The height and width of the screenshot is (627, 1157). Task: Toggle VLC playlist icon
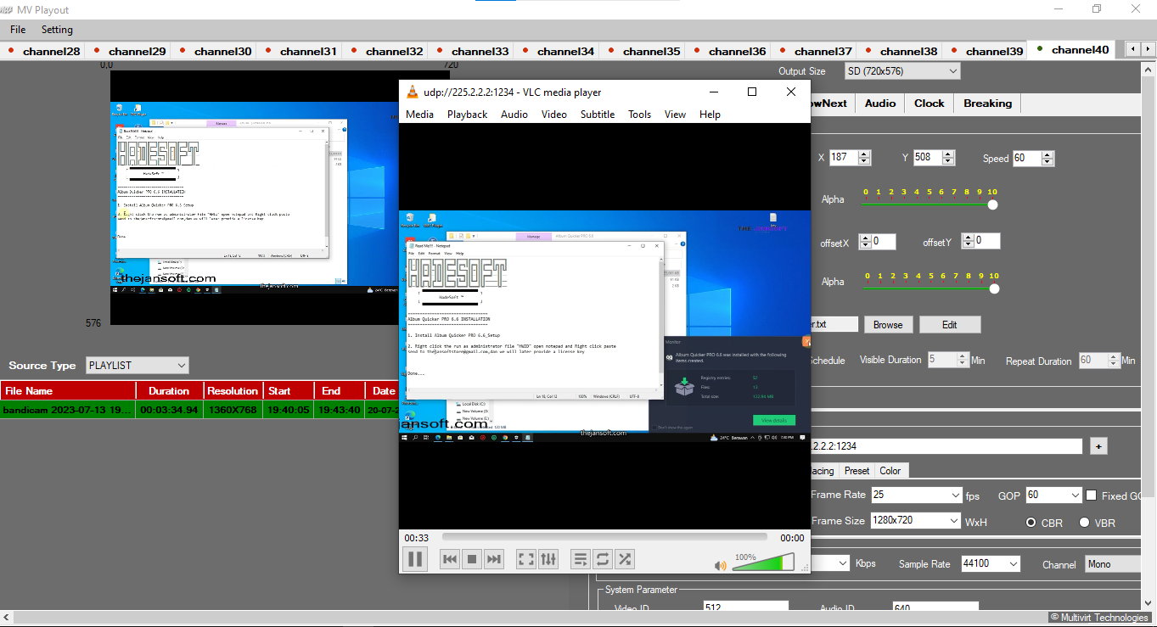[581, 559]
